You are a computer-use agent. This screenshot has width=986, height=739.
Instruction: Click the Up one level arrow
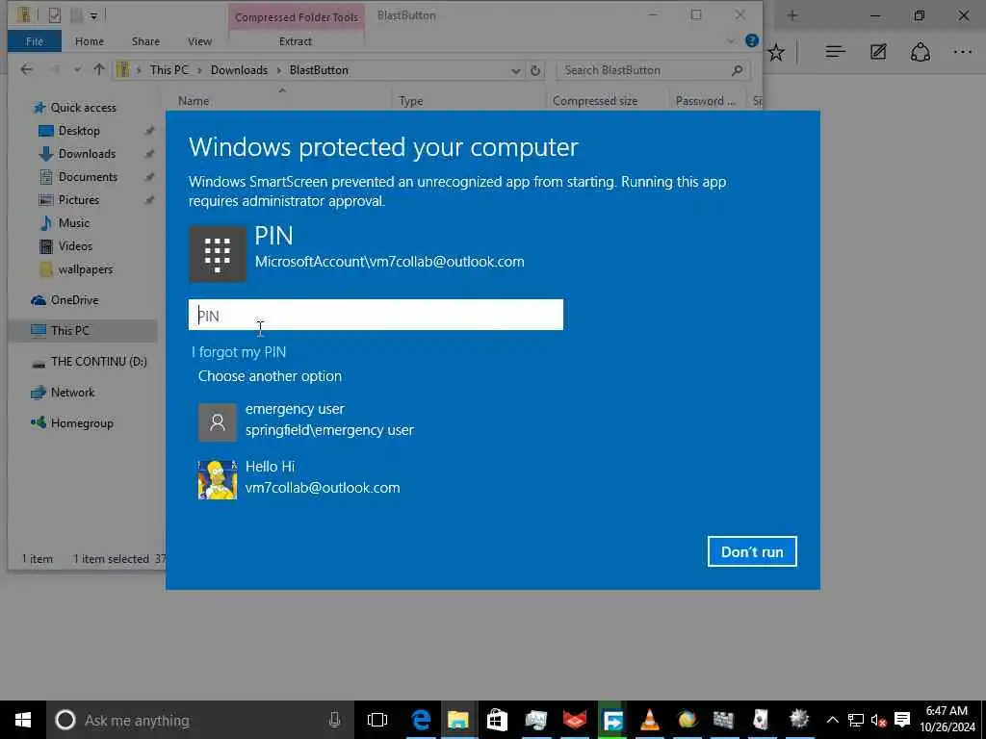click(x=99, y=69)
